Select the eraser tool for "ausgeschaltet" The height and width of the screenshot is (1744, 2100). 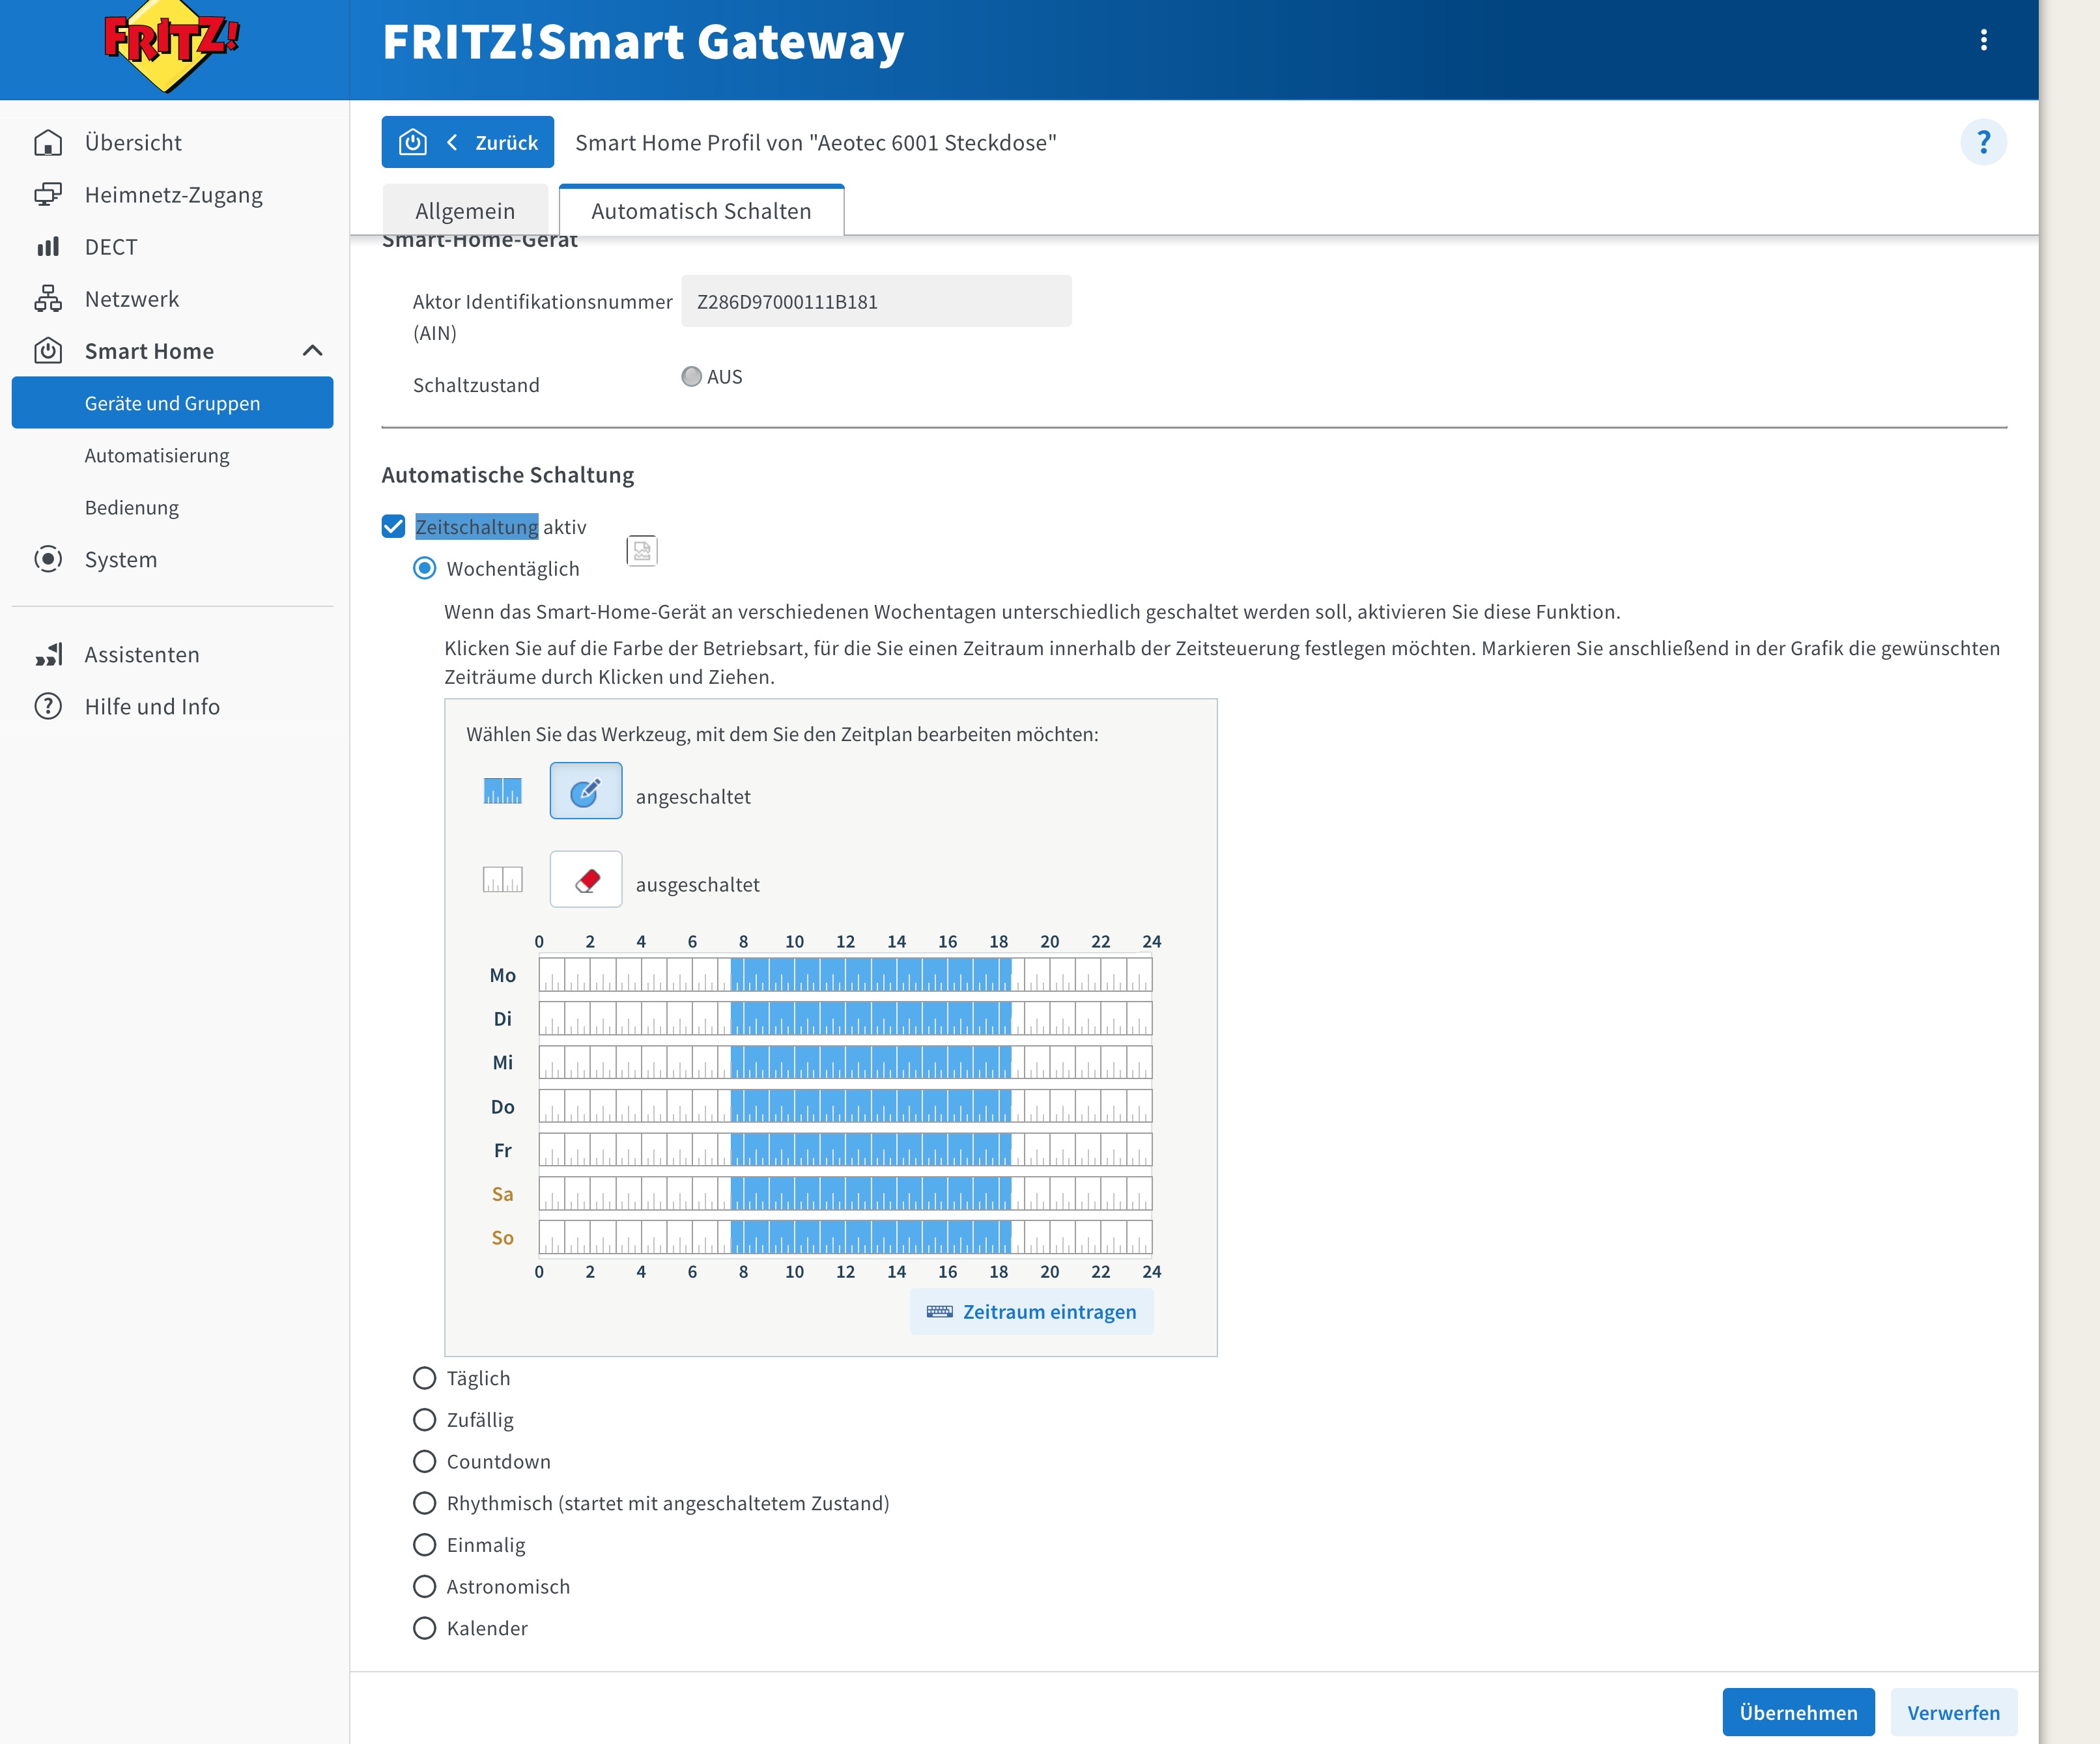[x=585, y=879]
